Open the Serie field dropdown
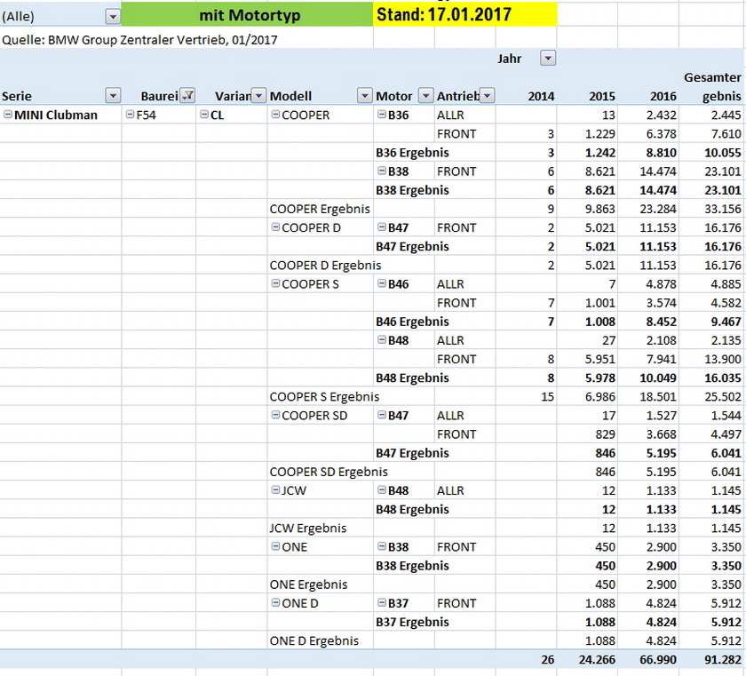 pos(113,96)
